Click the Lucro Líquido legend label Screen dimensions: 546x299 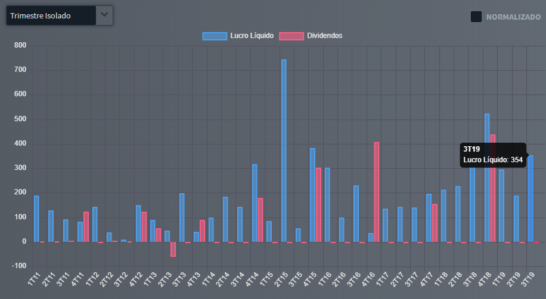pos(252,36)
